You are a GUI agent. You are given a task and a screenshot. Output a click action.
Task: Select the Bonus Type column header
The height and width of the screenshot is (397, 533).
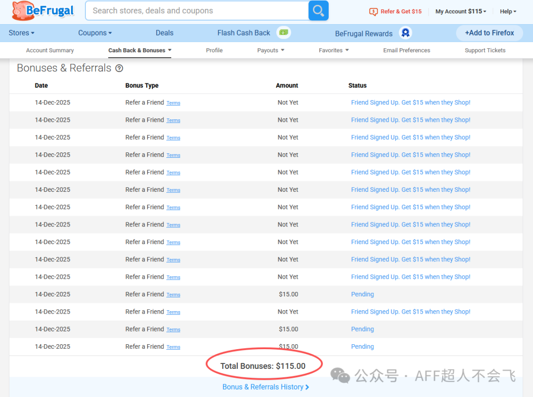tap(142, 86)
